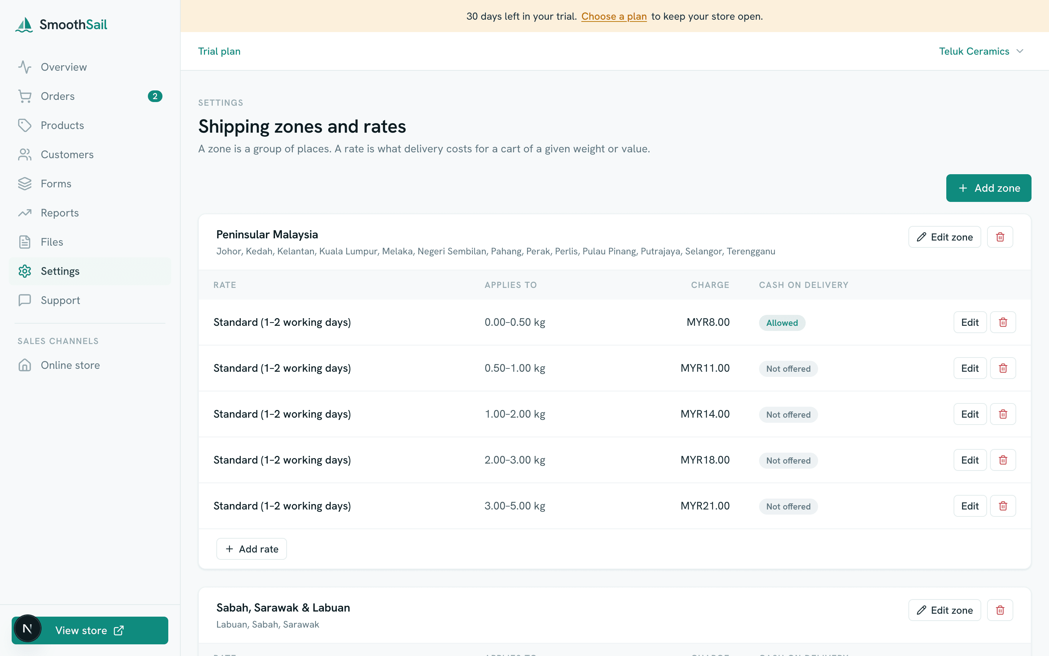Edit the 0.50–1.00 kg rate
The width and height of the screenshot is (1049, 656).
970,368
